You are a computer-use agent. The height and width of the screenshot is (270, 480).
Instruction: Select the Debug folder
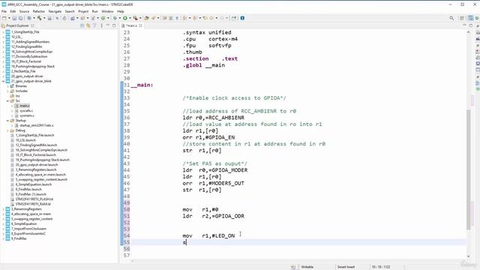(20, 130)
